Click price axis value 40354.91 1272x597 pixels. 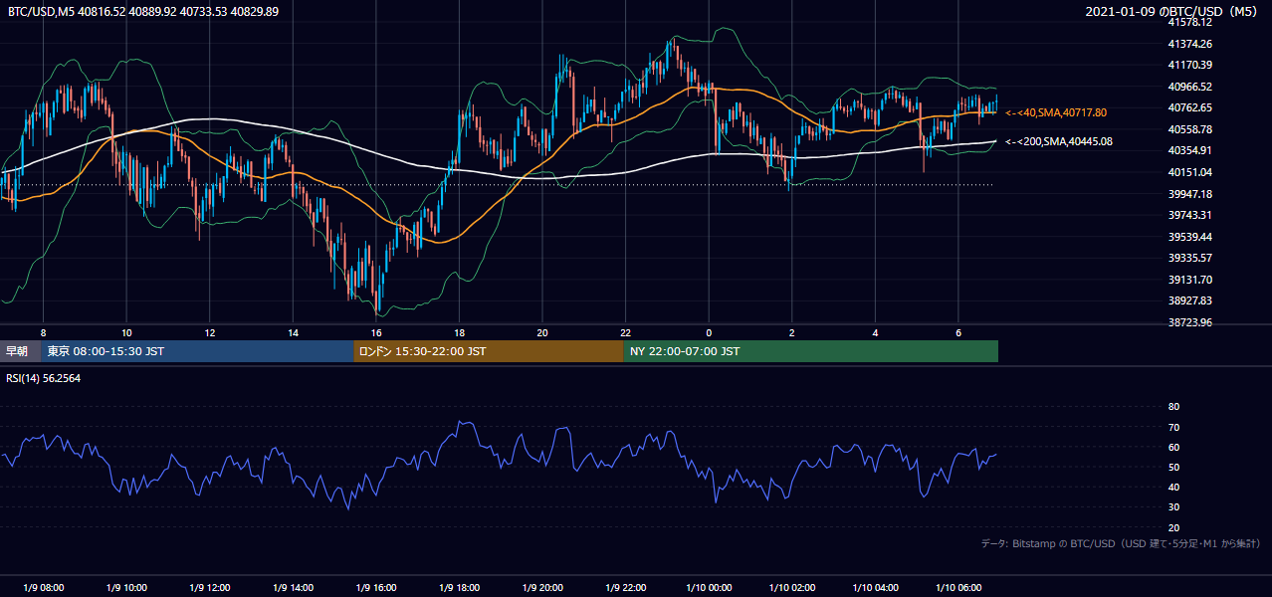1189,150
